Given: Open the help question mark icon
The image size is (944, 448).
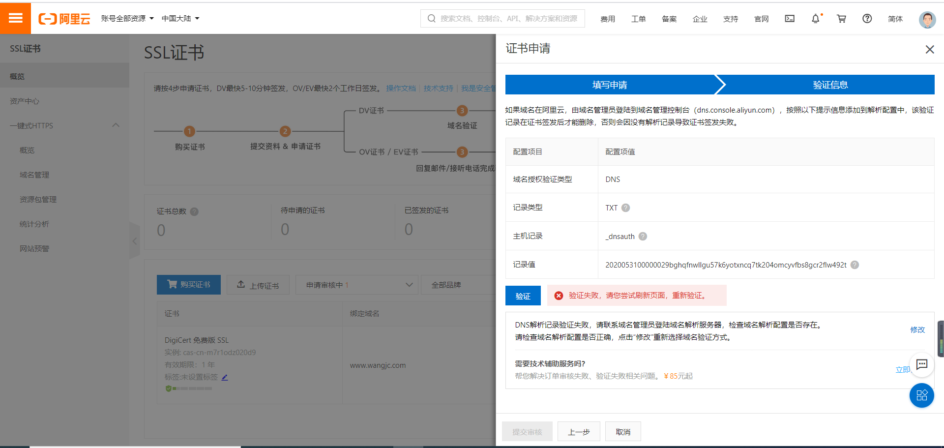Looking at the screenshot, I should click(867, 19).
